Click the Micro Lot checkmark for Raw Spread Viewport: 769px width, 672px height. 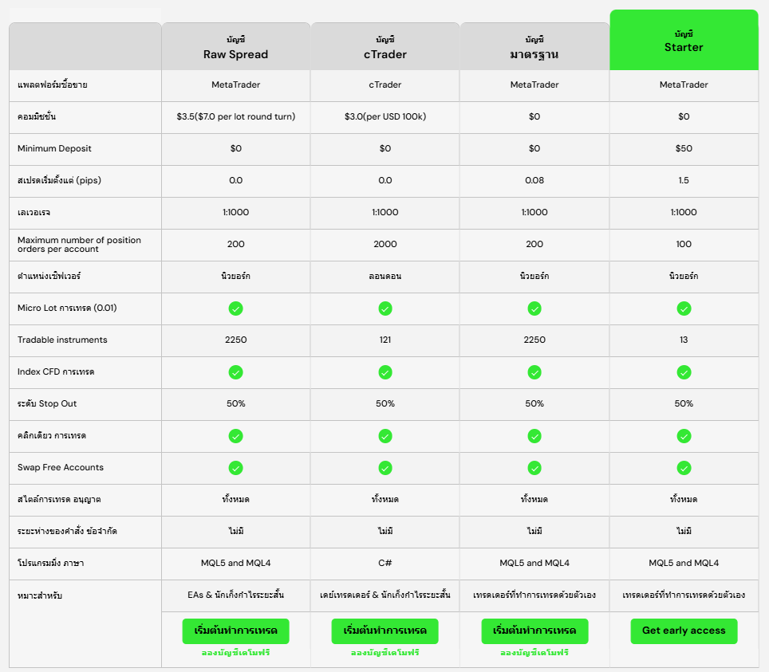(236, 308)
